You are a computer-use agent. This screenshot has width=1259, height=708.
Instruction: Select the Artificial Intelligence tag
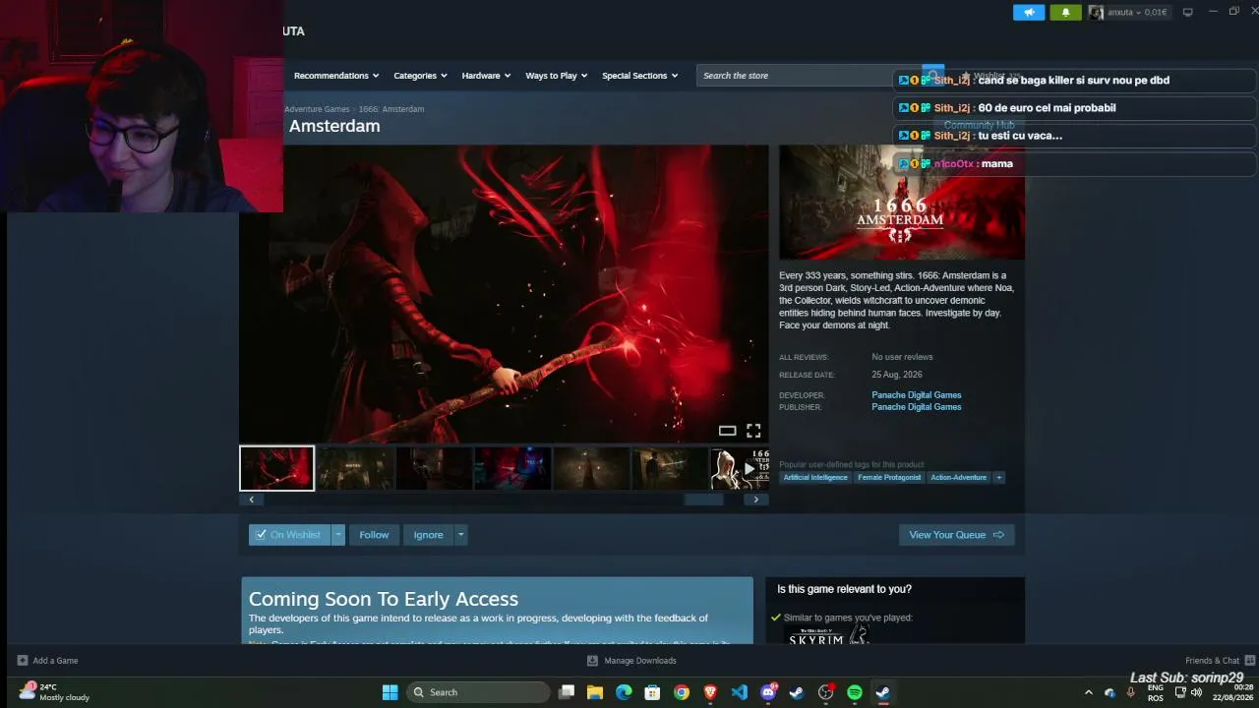click(815, 478)
